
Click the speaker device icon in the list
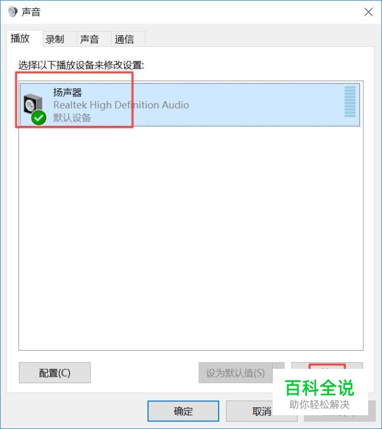[33, 104]
